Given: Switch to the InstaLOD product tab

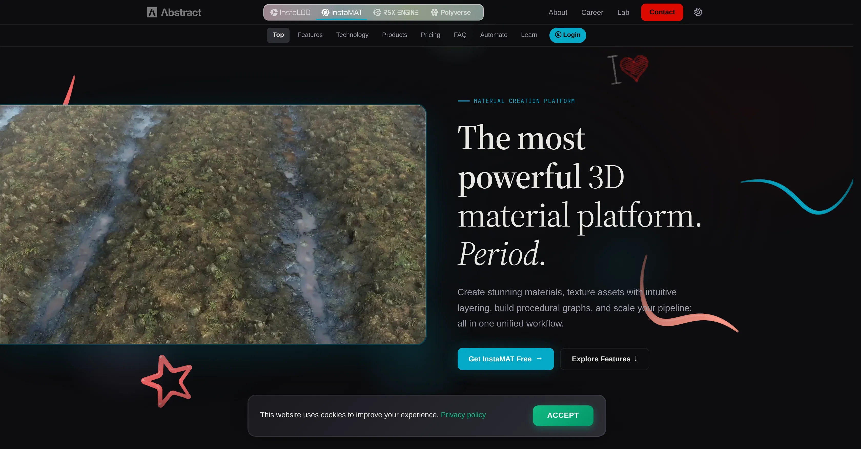Looking at the screenshot, I should tap(290, 12).
